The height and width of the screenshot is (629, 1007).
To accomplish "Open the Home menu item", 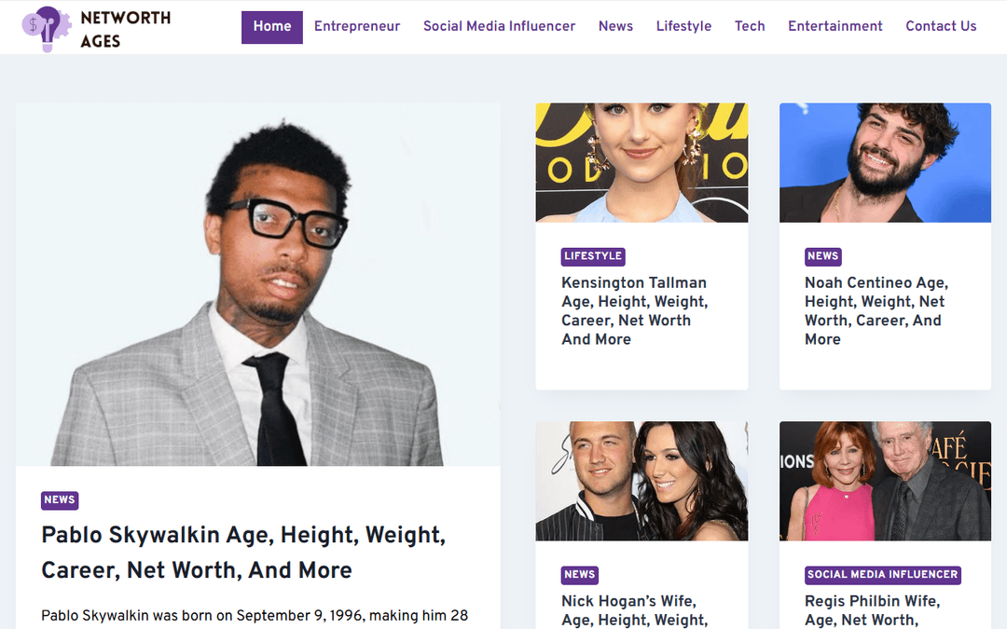I will click(x=271, y=27).
